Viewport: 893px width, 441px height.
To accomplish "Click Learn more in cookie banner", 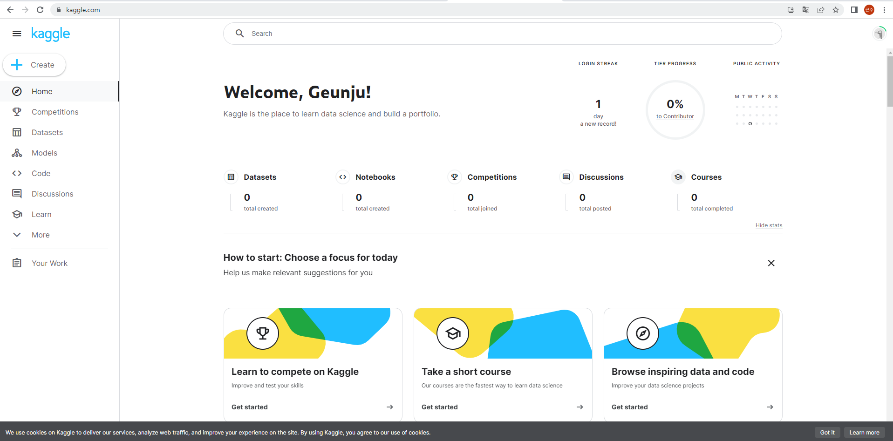I will [865, 433].
